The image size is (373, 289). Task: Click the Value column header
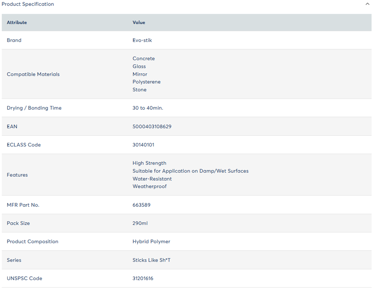coord(139,22)
